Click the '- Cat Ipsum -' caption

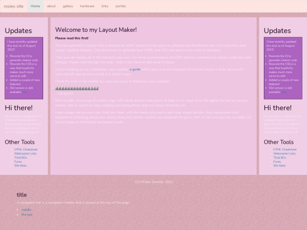pyautogui.click(x=65, y=93)
